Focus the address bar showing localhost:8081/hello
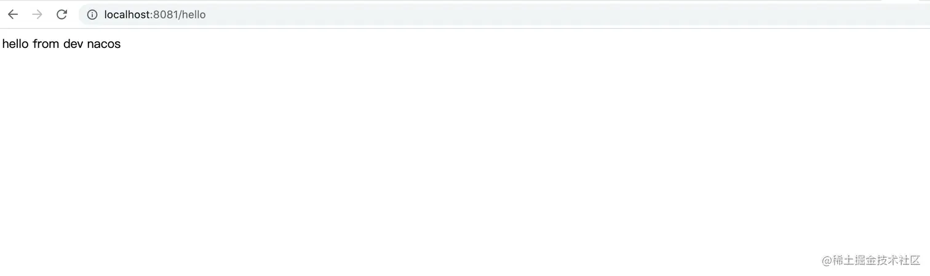The height and width of the screenshot is (276, 930). (504, 15)
